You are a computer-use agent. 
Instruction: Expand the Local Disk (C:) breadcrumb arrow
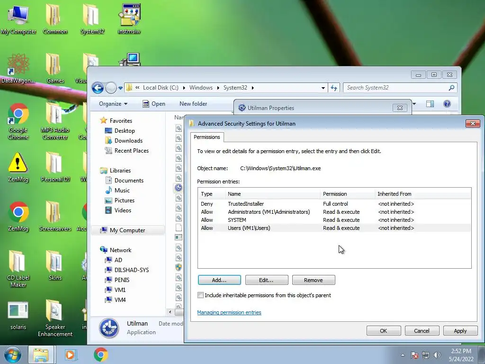click(184, 88)
